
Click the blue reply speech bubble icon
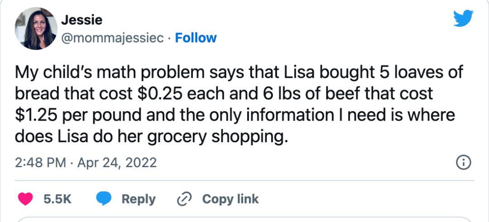[105, 199]
